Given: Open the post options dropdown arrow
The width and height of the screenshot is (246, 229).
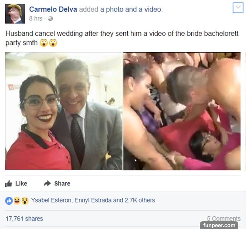Looking at the screenshot, I should (238, 8).
